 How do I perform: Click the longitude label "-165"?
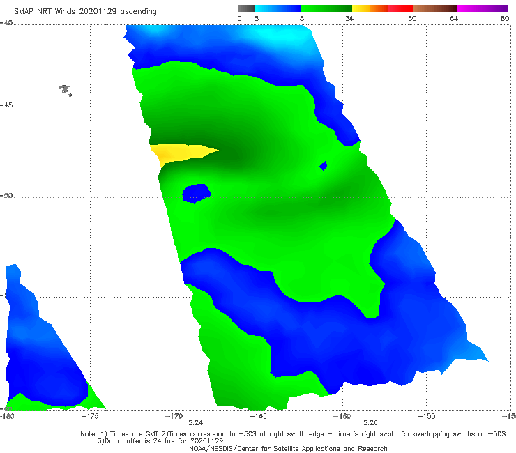[258, 416]
